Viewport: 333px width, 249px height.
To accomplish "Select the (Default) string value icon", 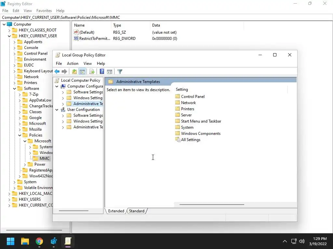I will point(76,32).
